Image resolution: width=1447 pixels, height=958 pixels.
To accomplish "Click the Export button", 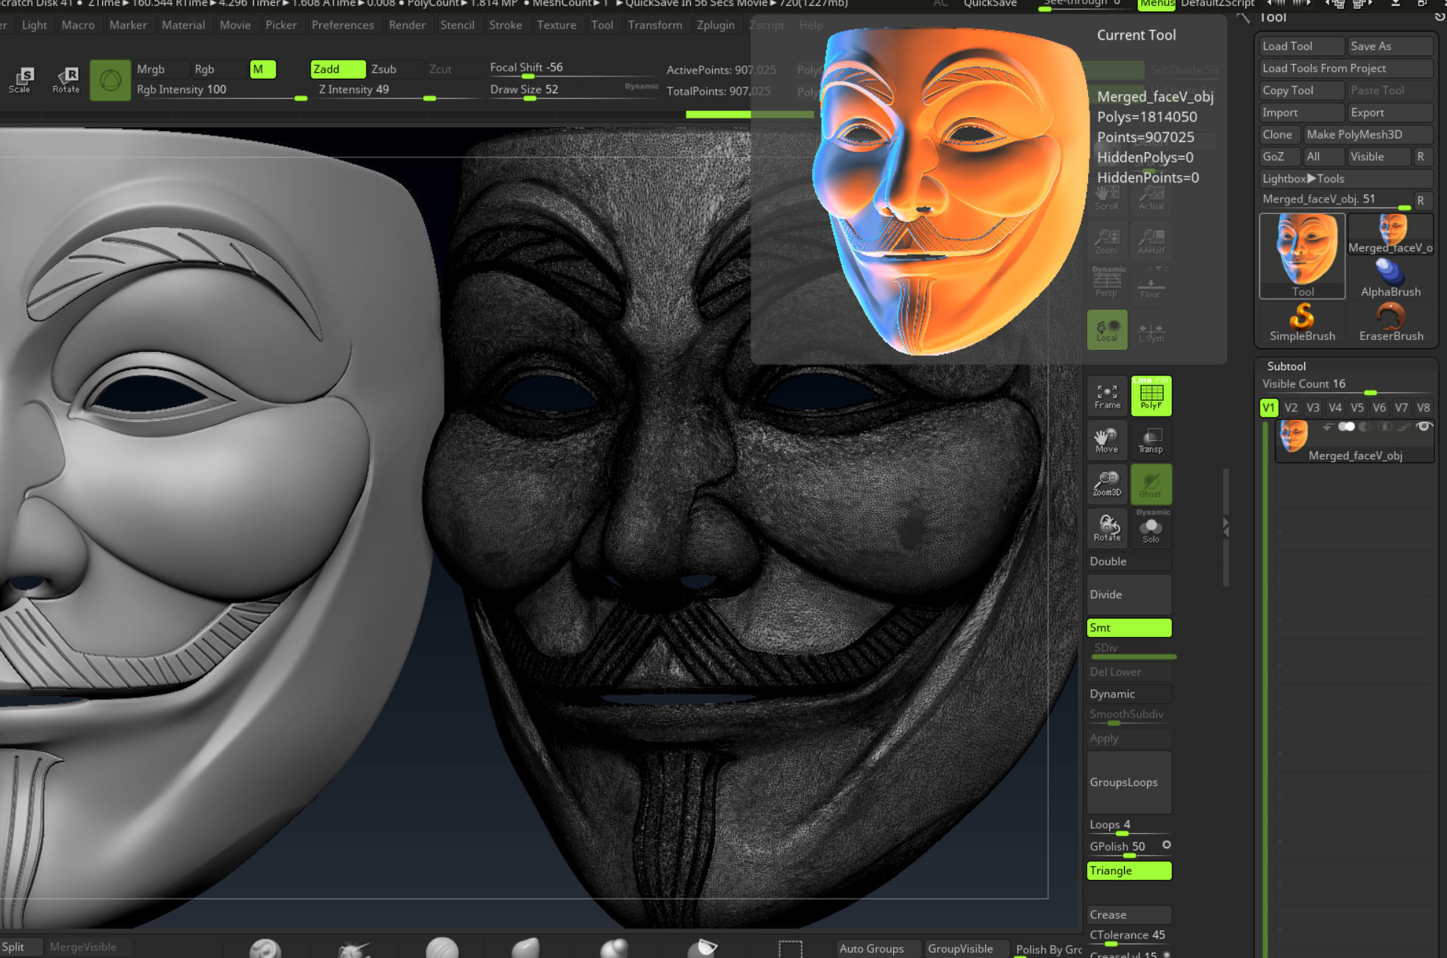I will pyautogui.click(x=1390, y=113).
